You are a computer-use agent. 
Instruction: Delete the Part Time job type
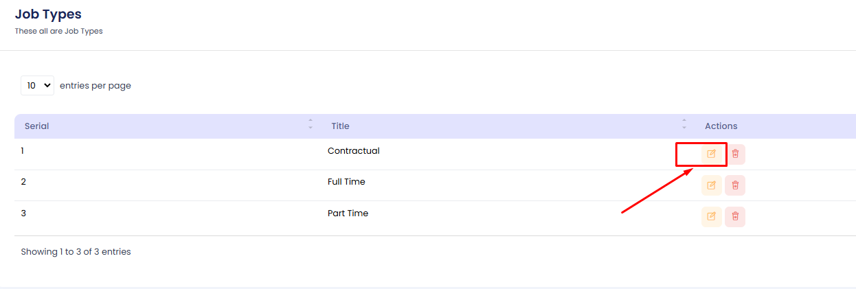735,216
